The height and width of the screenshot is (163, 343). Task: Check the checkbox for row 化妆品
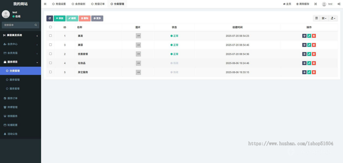click(51, 63)
